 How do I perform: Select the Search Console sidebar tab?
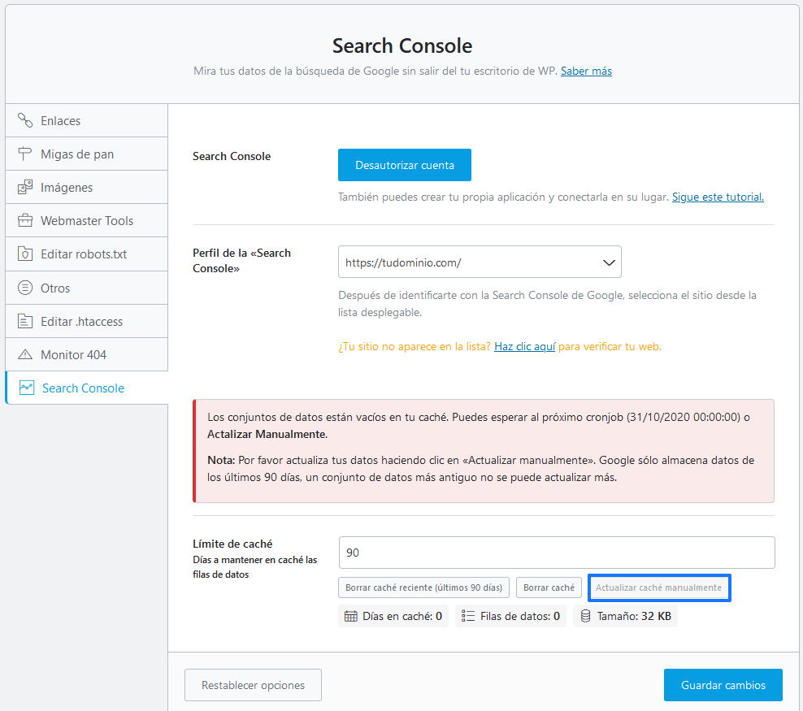[x=86, y=388]
